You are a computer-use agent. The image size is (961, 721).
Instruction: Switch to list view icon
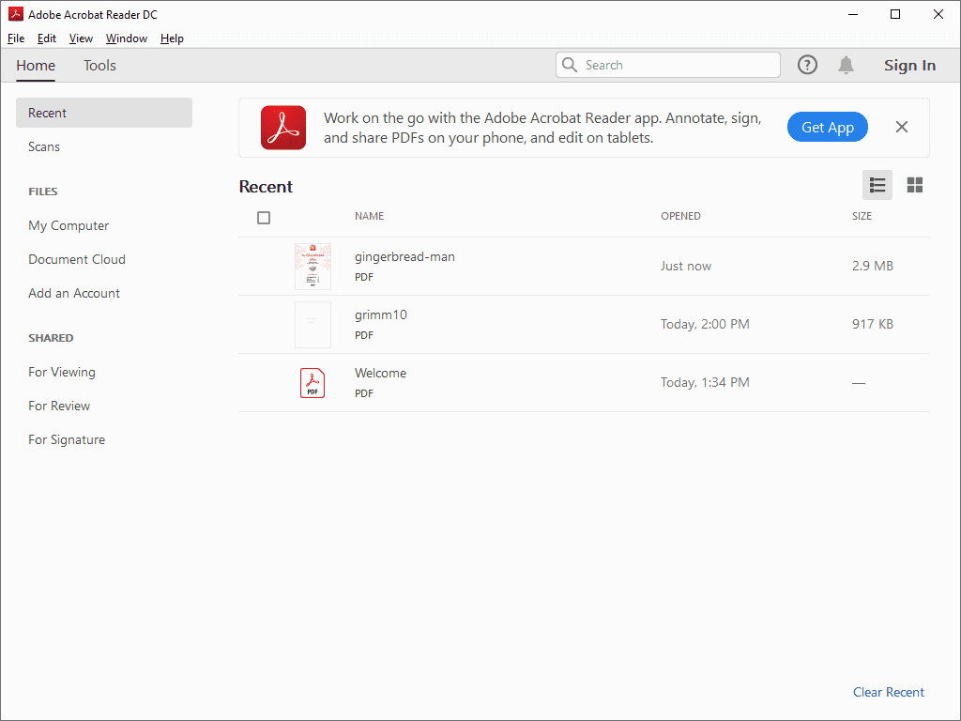[x=877, y=185]
